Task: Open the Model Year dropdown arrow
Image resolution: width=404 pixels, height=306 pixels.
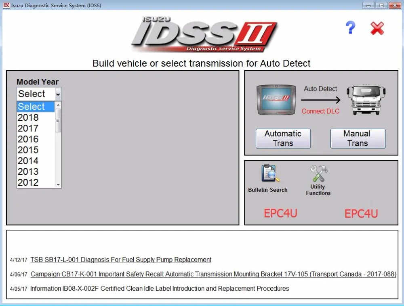Action: tap(58, 94)
